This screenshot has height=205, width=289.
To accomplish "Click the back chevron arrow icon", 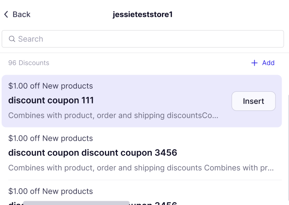I will [x=6, y=14].
